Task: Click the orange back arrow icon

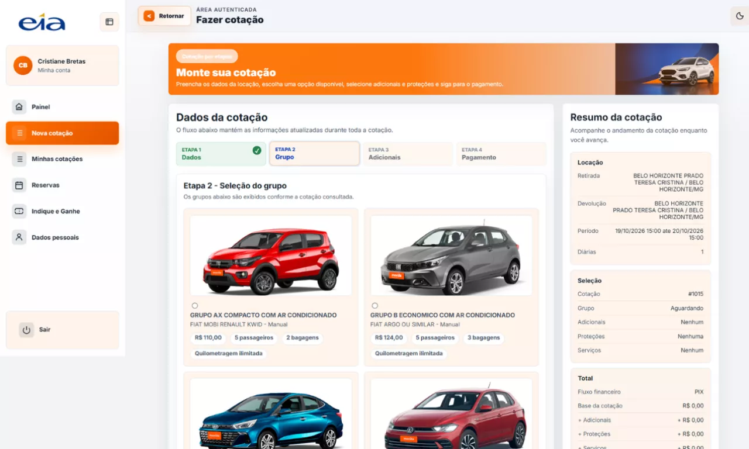Action: point(149,16)
